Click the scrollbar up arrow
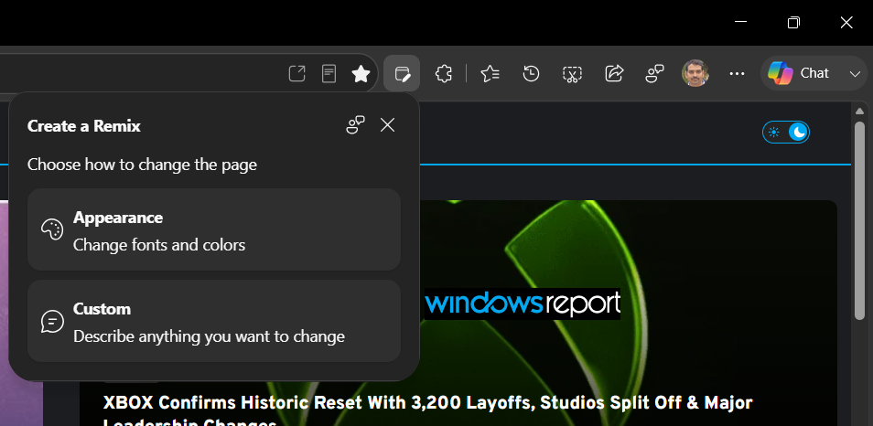 click(x=859, y=111)
